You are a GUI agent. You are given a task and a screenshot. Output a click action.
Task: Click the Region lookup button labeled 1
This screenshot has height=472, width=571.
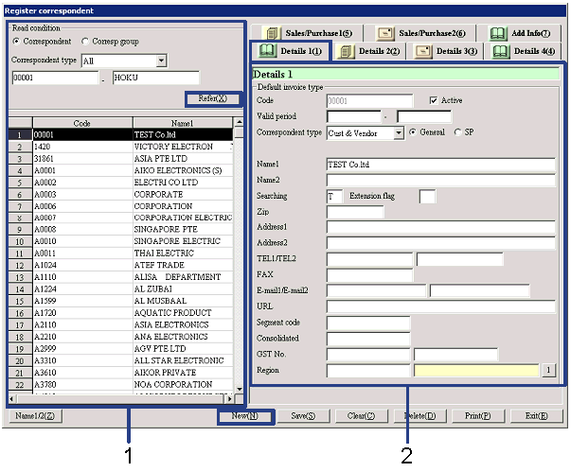coord(548,371)
